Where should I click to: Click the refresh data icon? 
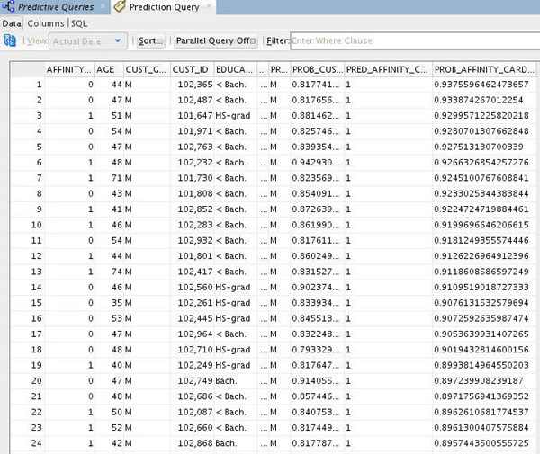(10, 40)
